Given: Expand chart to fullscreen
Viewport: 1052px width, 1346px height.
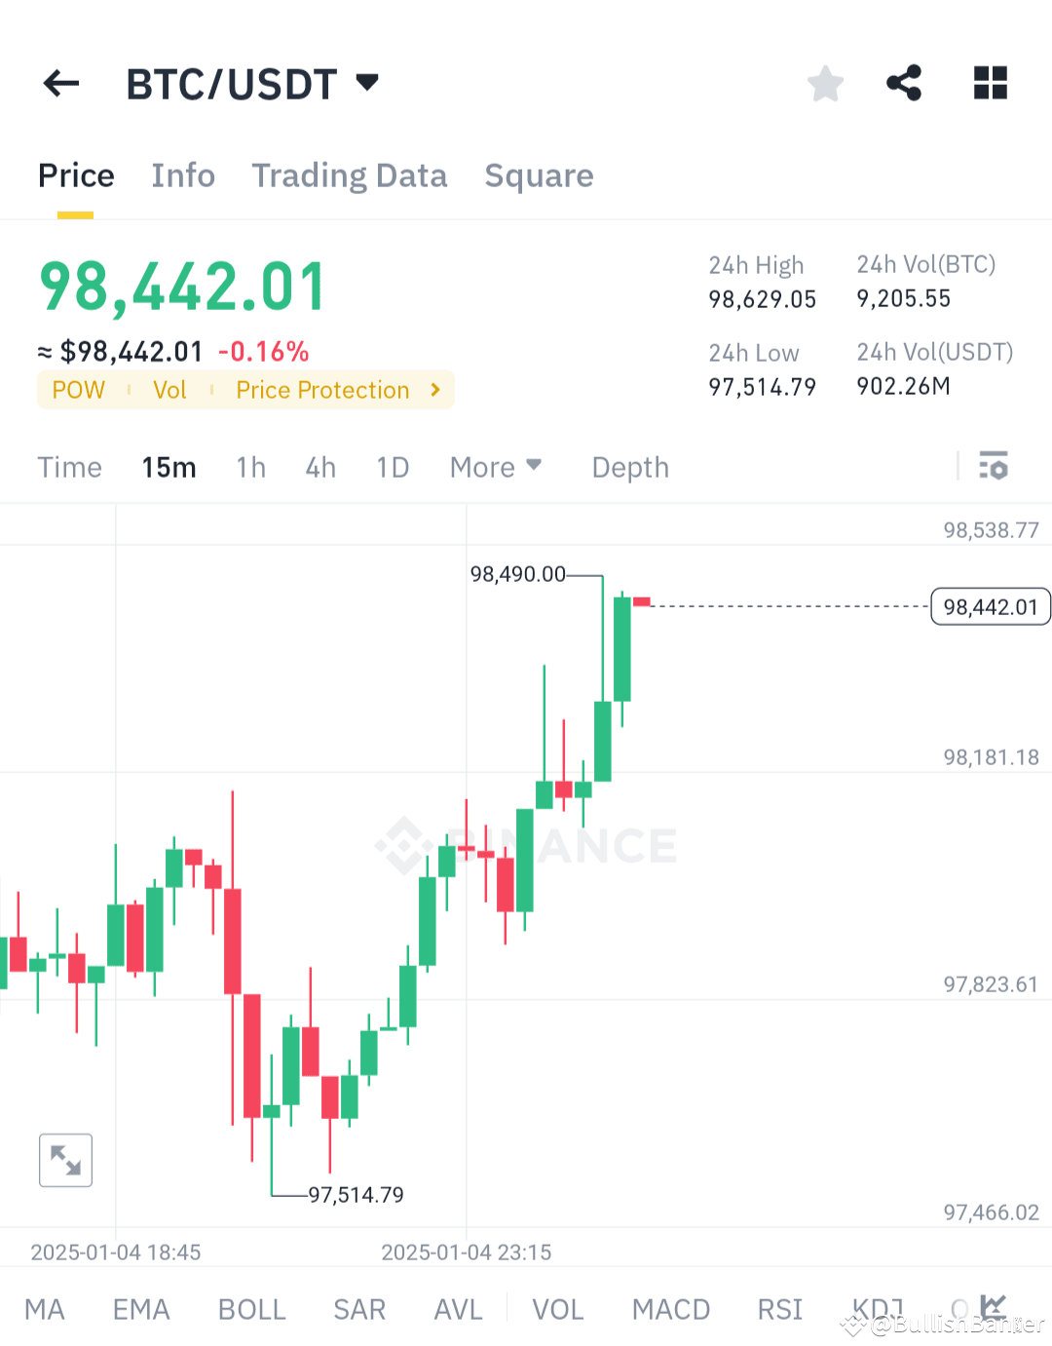Looking at the screenshot, I should click(65, 1160).
